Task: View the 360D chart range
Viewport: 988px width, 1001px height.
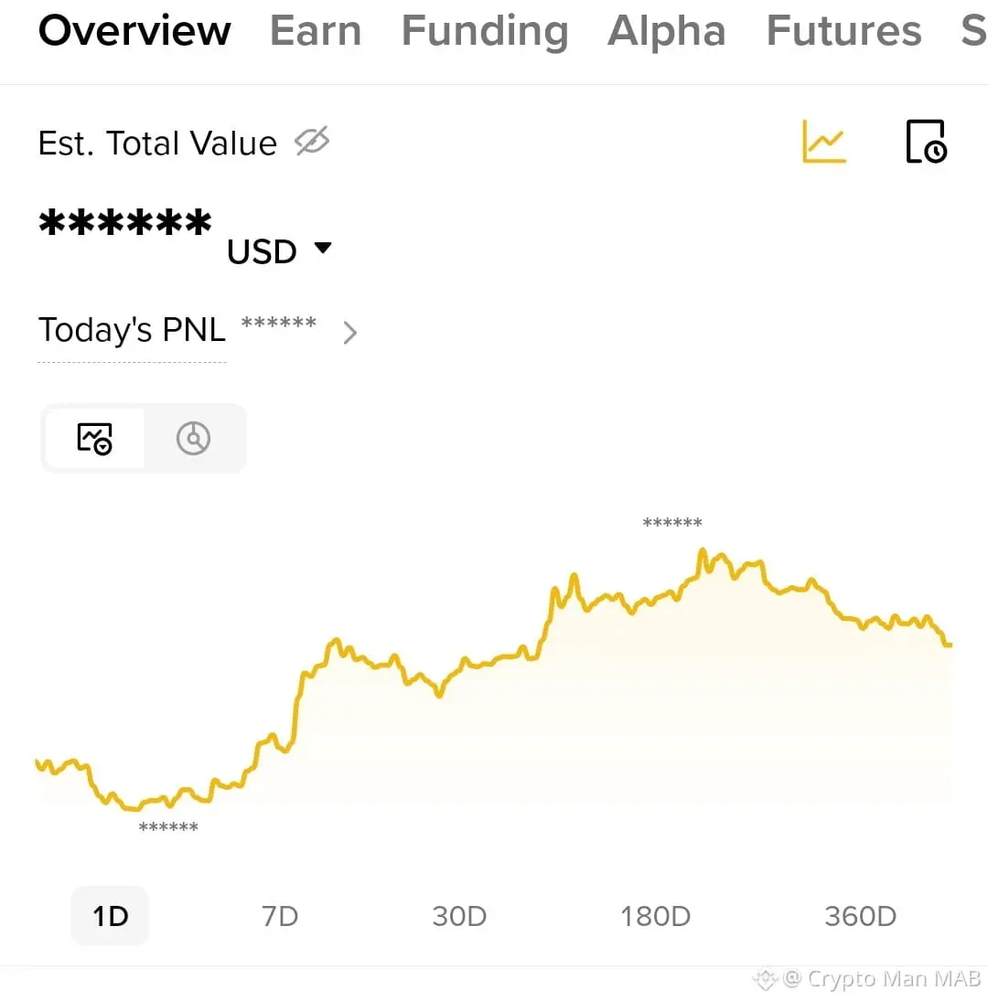Action: [x=860, y=916]
